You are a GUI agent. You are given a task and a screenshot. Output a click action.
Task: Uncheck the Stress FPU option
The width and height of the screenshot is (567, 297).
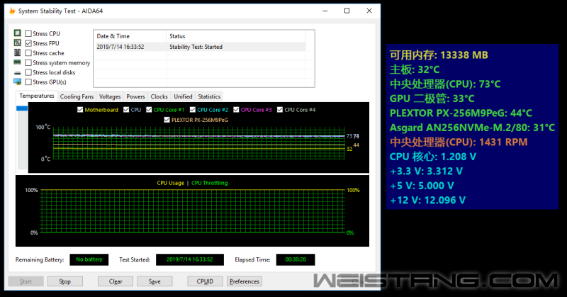click(28, 43)
